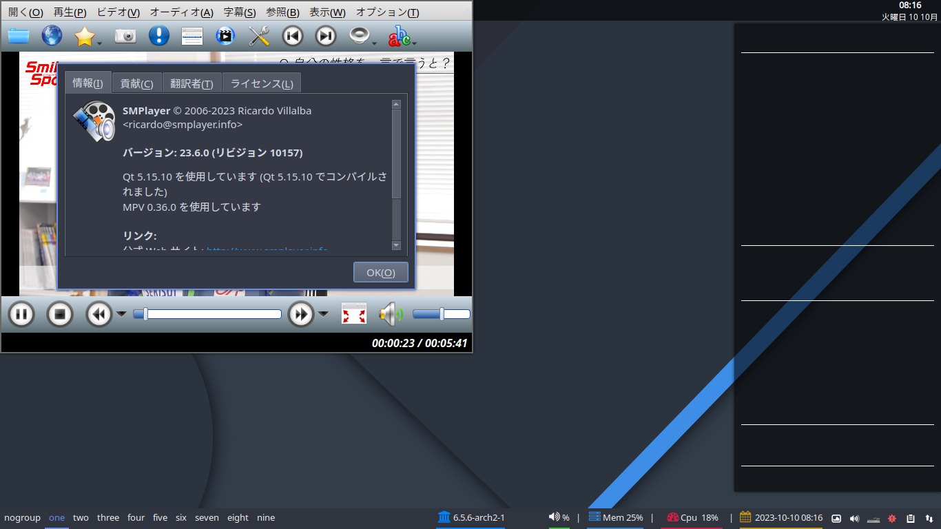Switch to the ライセンス(L) tab
Image resolution: width=941 pixels, height=529 pixels.
[262, 83]
